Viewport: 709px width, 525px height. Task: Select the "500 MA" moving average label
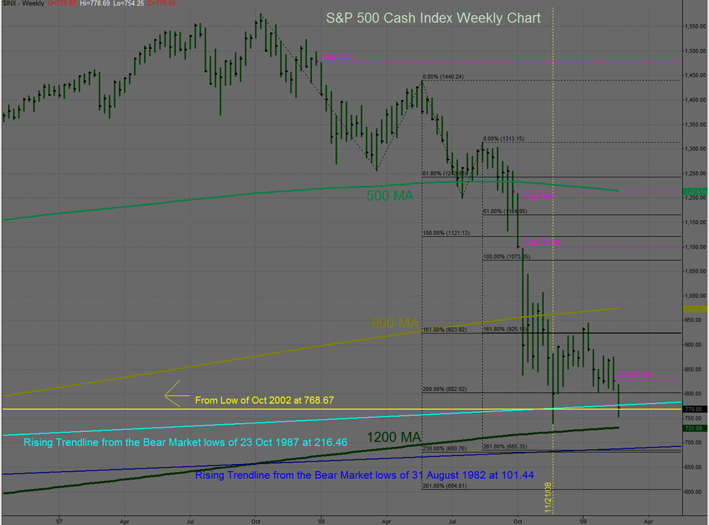tap(390, 196)
